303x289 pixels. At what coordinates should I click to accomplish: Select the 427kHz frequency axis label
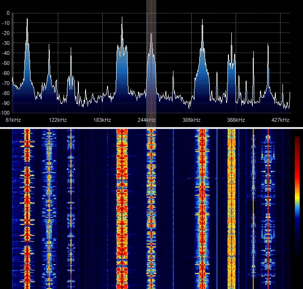click(x=281, y=120)
